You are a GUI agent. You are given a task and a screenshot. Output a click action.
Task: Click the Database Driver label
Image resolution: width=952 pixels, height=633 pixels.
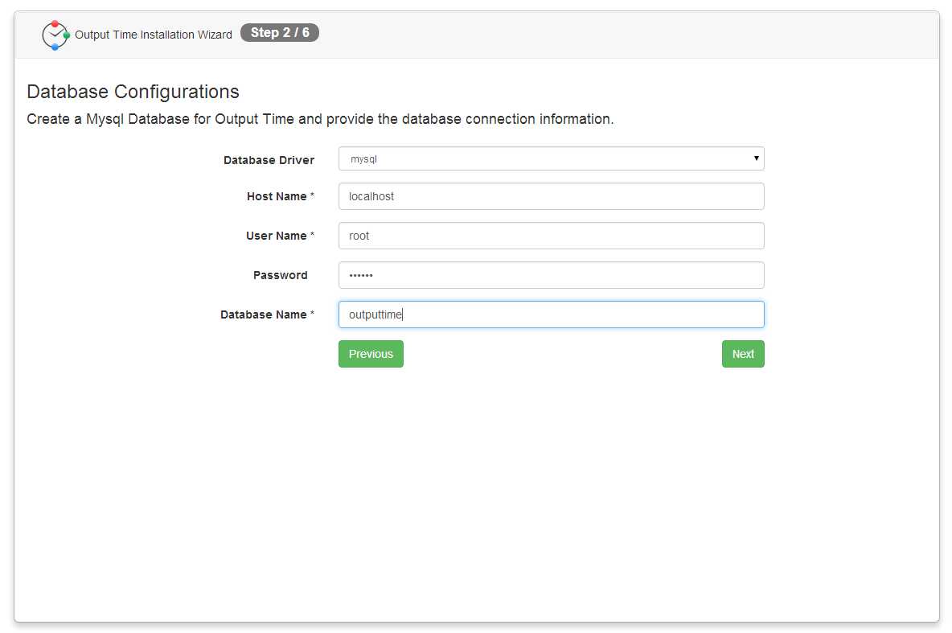(269, 160)
